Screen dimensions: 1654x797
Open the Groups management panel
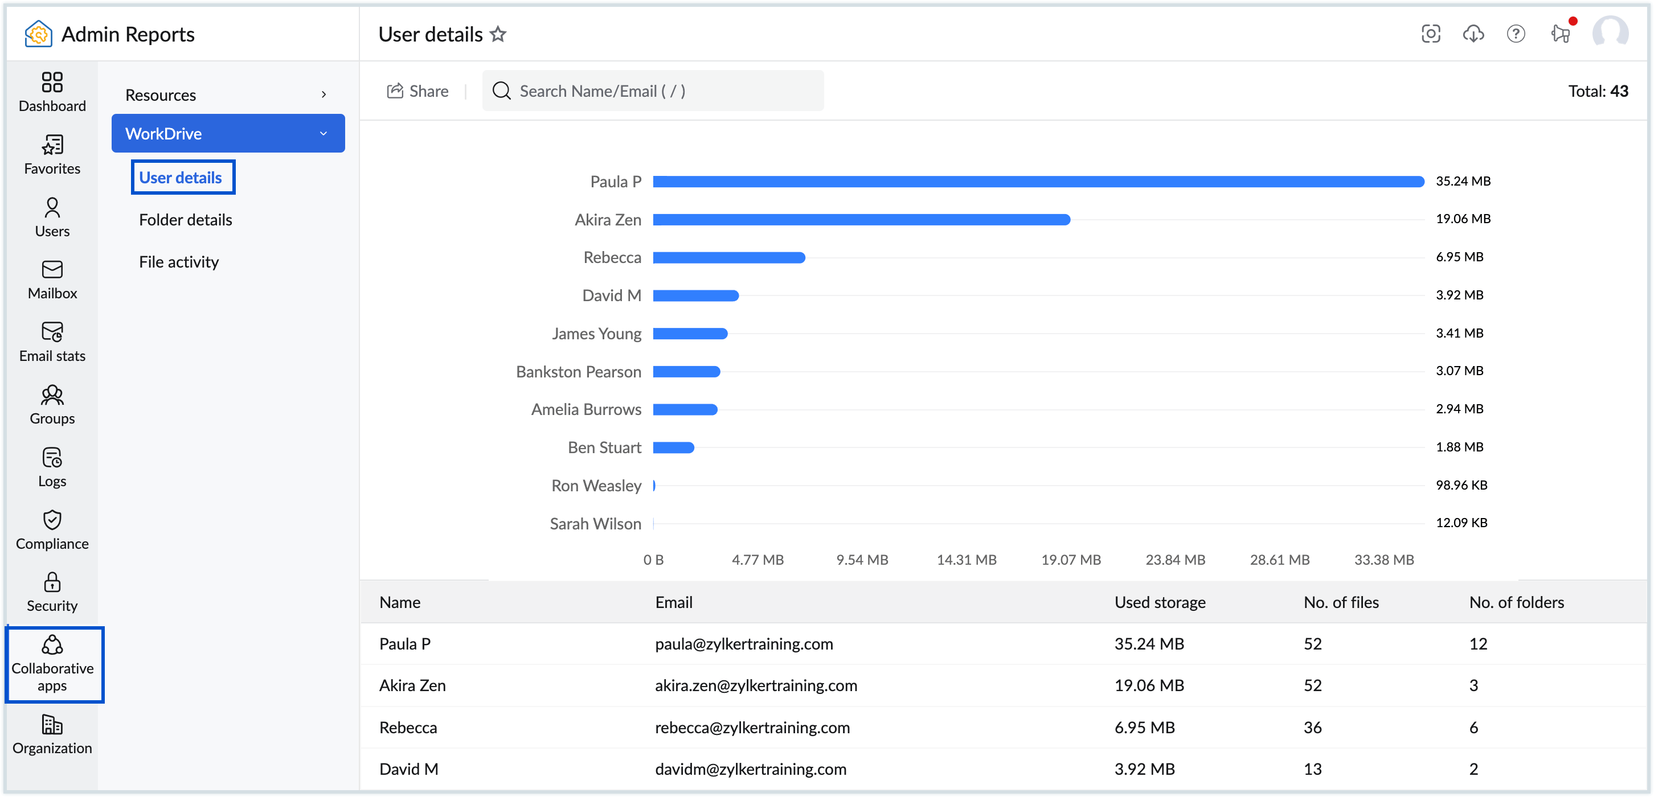51,405
